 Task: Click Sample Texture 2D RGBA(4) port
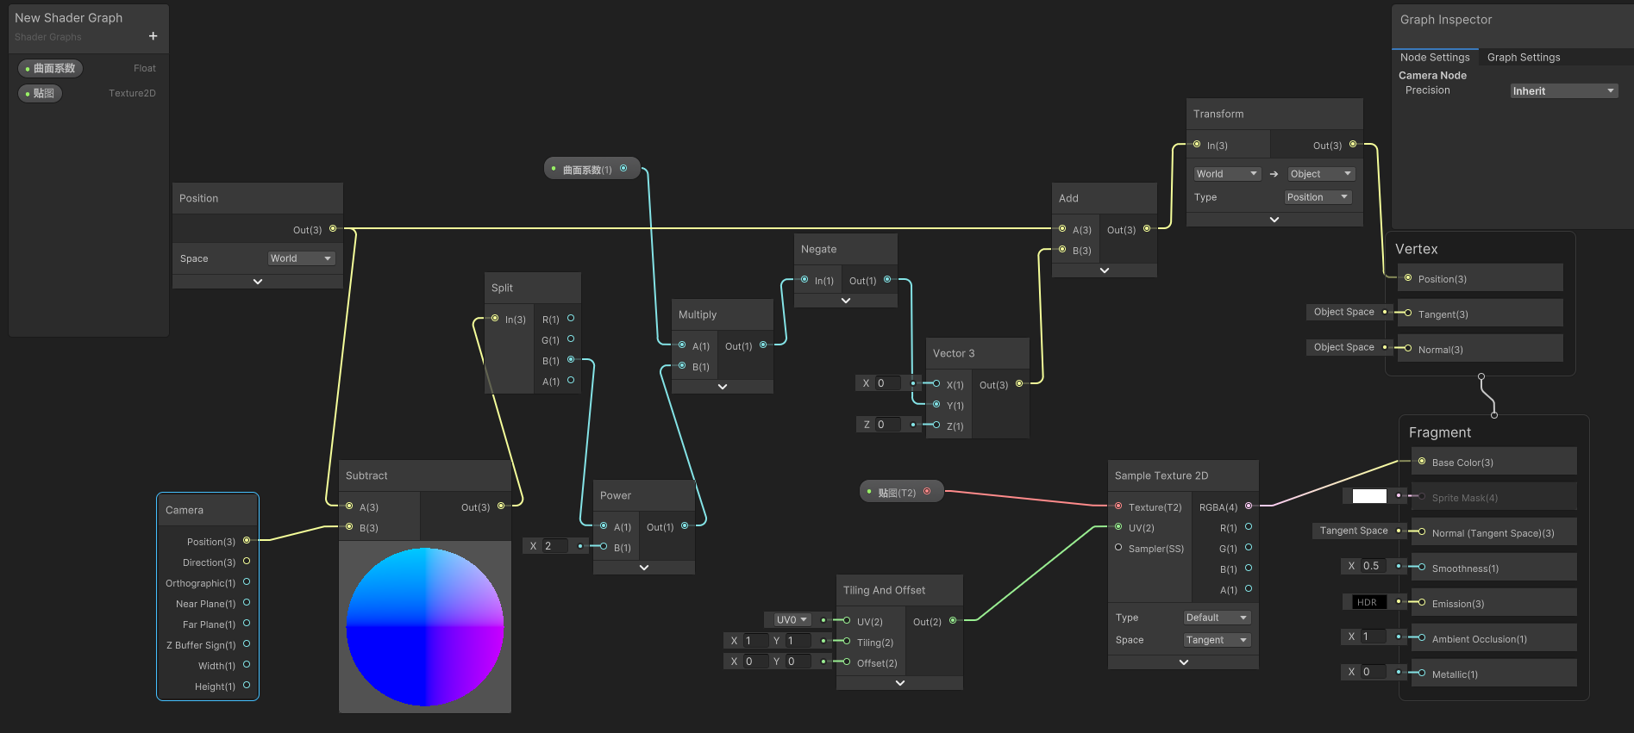(x=1249, y=506)
